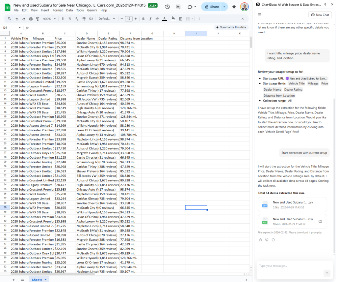
Task: Open the Borders tool
Action: pyautogui.click(x=181, y=19)
